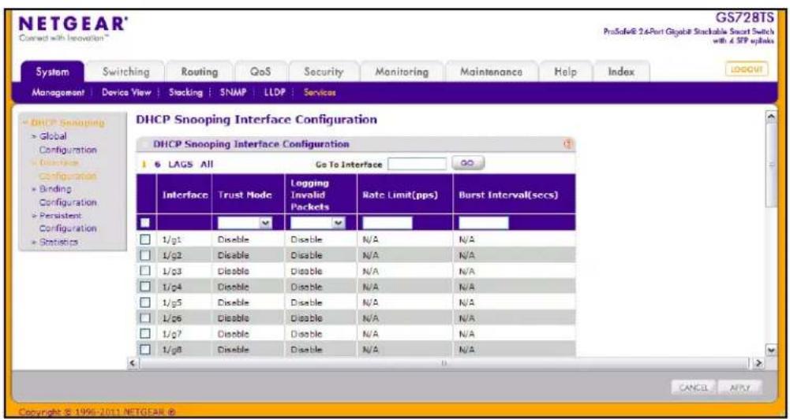Go to the Monitoring tab
Screen dimensions: 790x419
coord(402,72)
